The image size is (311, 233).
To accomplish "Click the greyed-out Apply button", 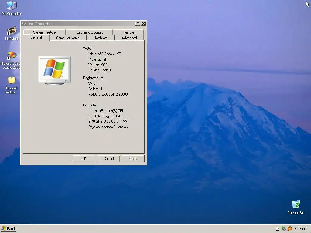I will pyautogui.click(x=133, y=159).
